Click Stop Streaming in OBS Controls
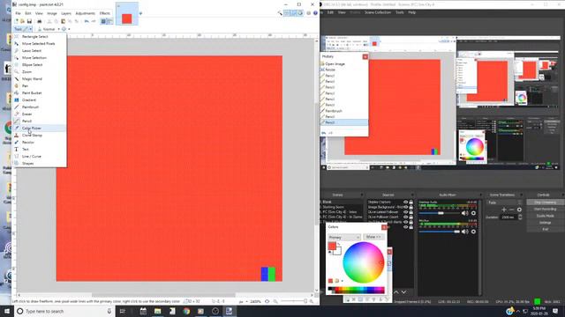 pos(546,203)
